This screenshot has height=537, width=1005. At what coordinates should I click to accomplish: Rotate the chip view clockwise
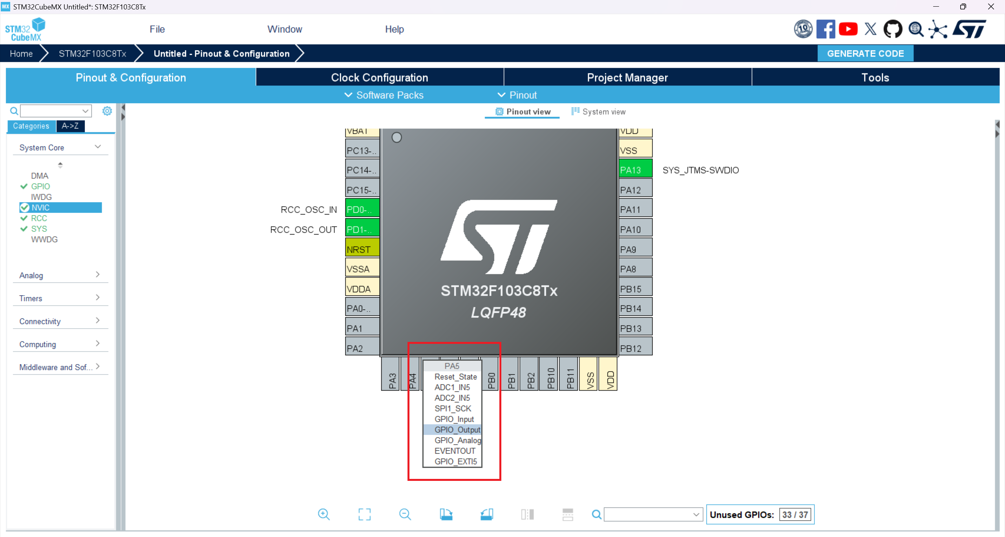[446, 514]
